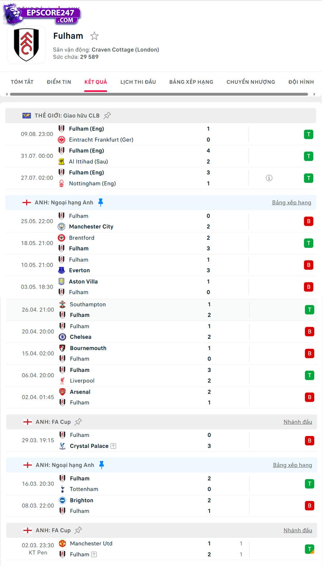The height and width of the screenshot is (566, 323).
Task: Expand details of the FA Cup pin icon
Action: click(78, 421)
